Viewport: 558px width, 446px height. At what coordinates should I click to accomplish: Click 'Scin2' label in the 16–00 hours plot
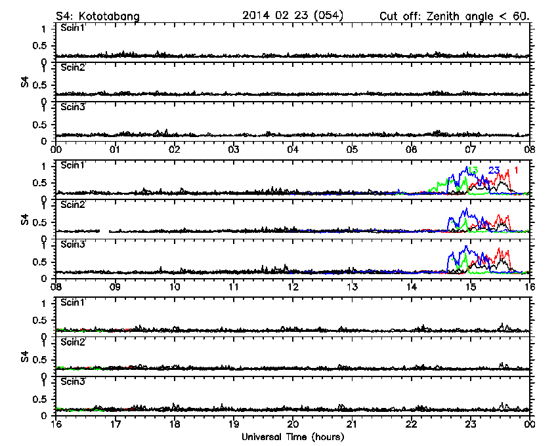[73, 342]
